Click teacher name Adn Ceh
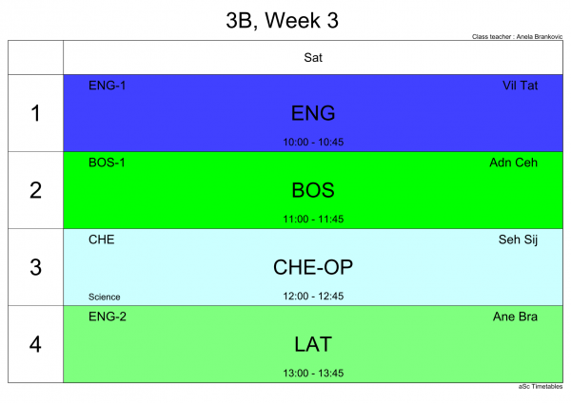 coord(514,163)
